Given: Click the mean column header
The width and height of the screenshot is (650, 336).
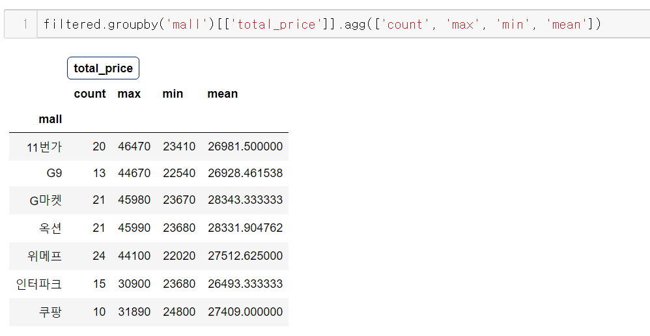Looking at the screenshot, I should (223, 94).
